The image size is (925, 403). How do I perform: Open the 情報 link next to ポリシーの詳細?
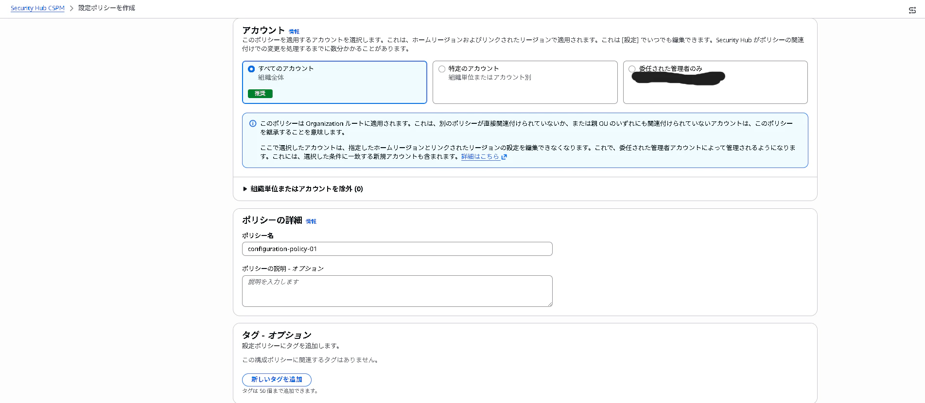click(x=311, y=221)
